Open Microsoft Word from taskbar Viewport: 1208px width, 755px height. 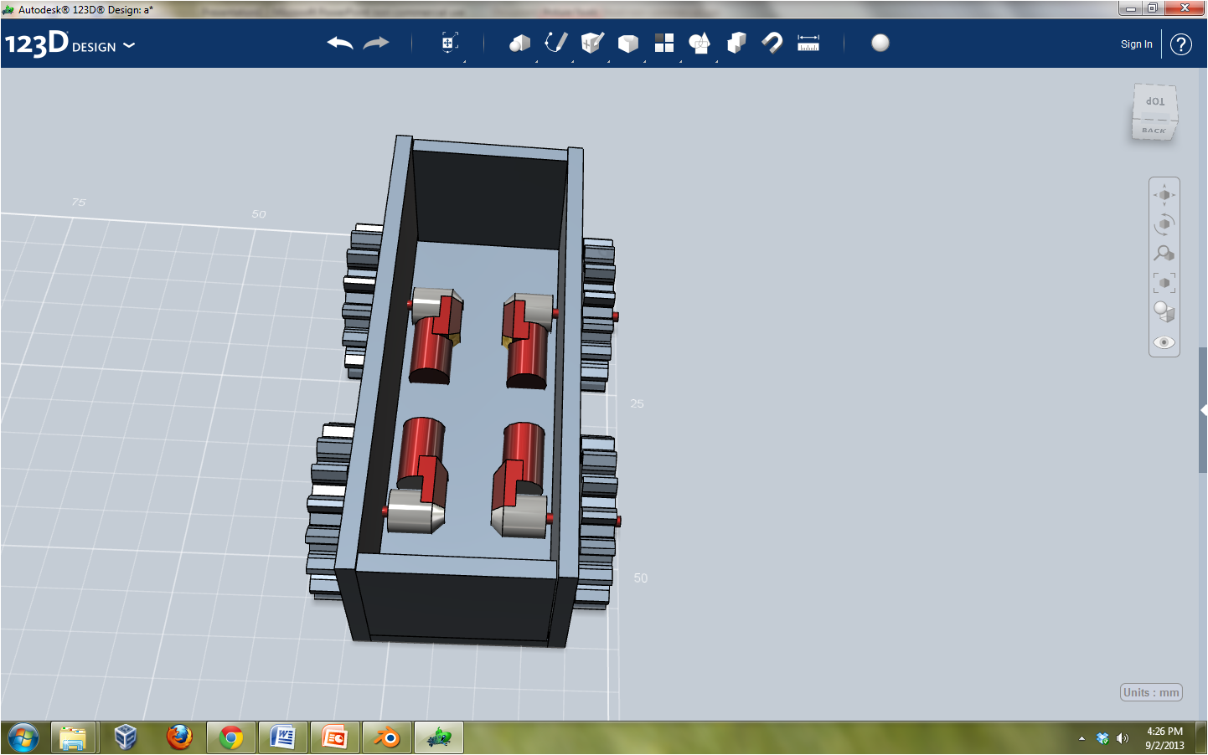click(x=283, y=738)
